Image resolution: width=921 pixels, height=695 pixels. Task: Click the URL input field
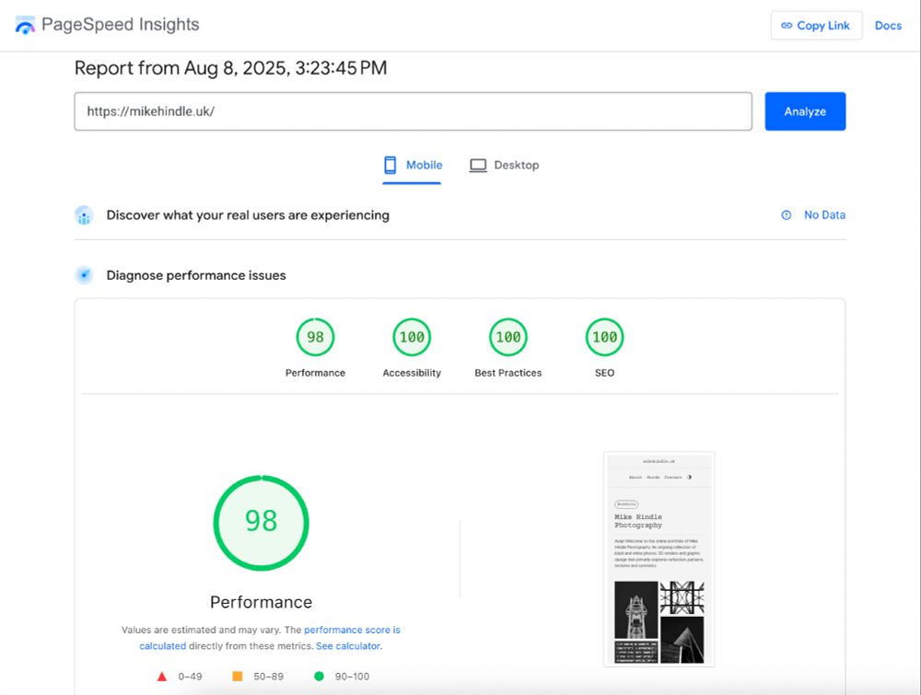(x=413, y=111)
